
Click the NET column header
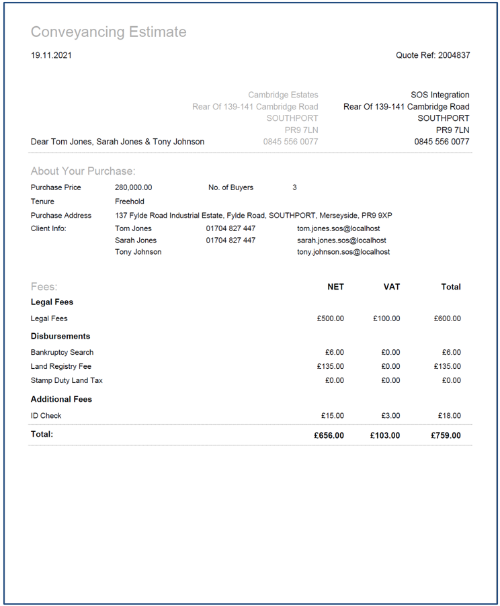click(x=335, y=287)
